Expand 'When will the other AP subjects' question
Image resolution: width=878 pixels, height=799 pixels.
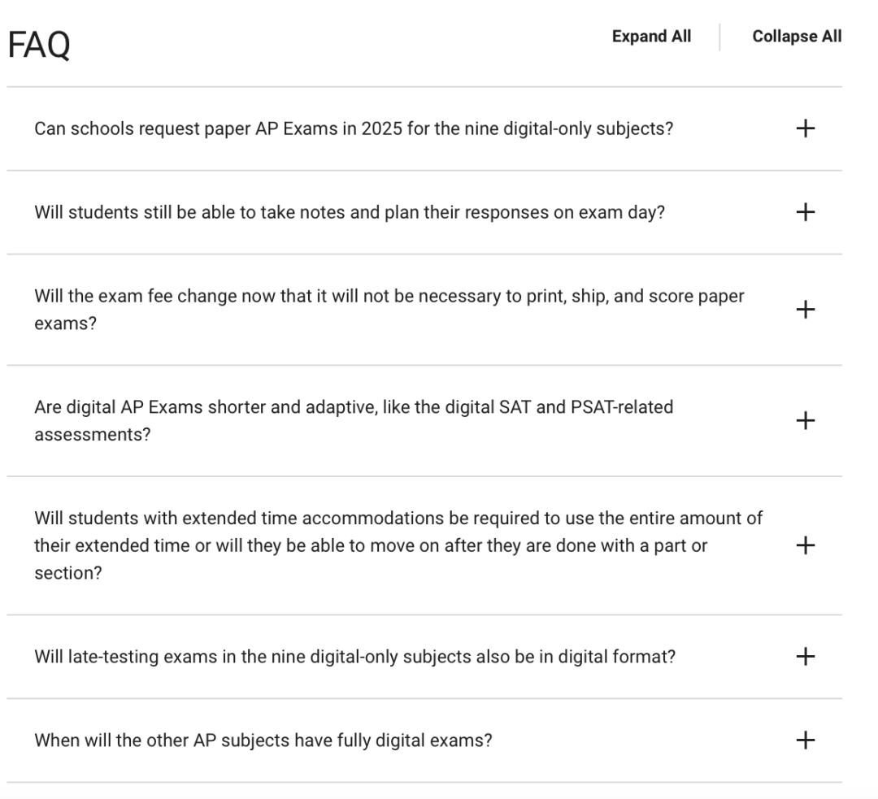tap(263, 740)
